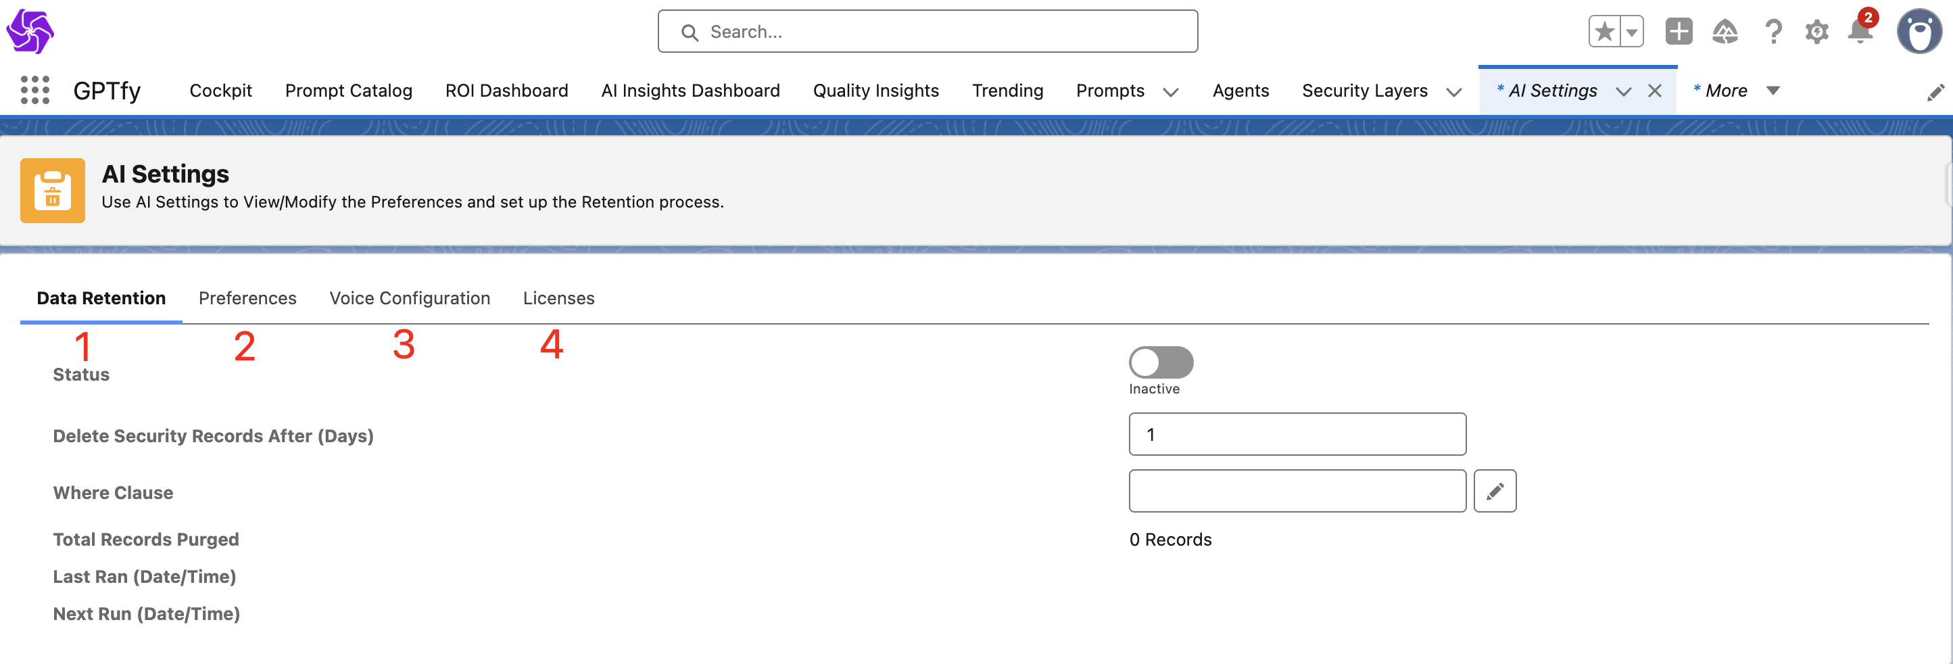Viewport: 1953px width, 664px height.
Task: Toggle the Data Retention Status switch
Action: point(1161,362)
